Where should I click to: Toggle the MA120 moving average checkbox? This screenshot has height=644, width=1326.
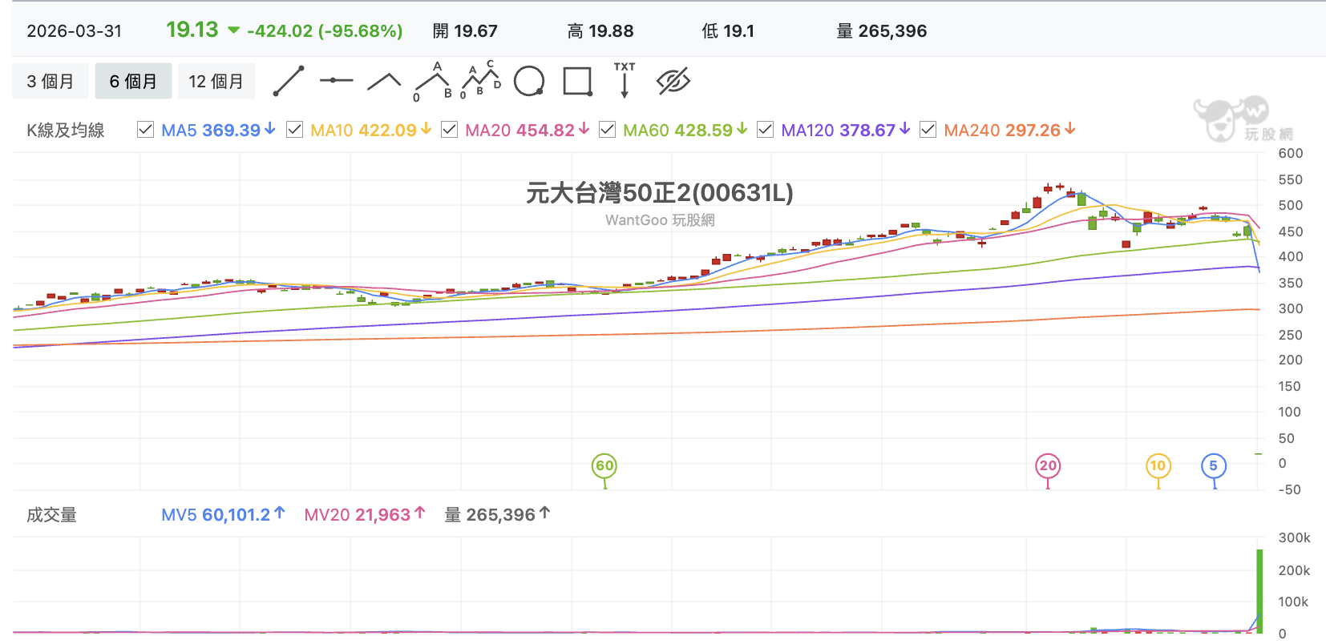[x=765, y=130]
